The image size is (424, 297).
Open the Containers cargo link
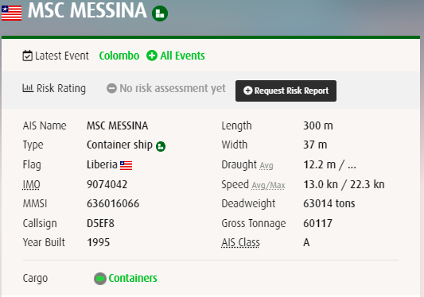pyautogui.click(x=133, y=278)
